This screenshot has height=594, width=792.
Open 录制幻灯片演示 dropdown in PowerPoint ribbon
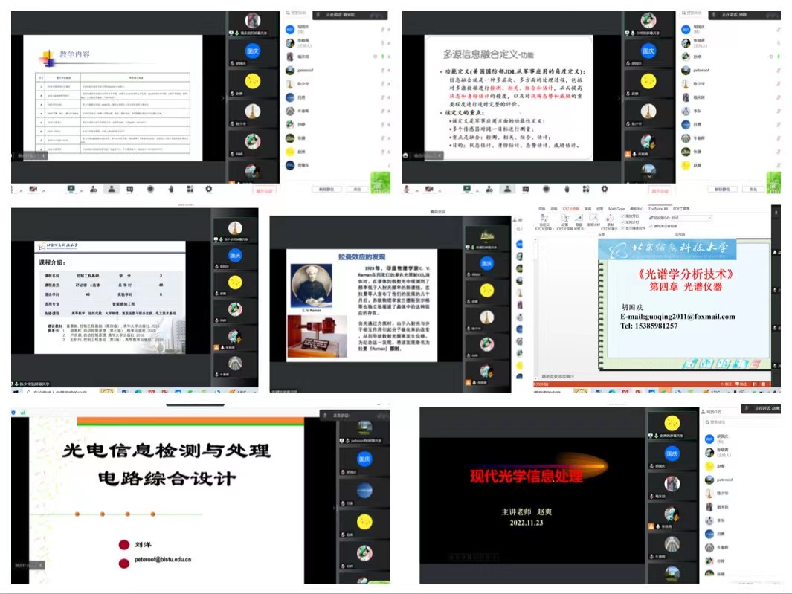pos(610,222)
